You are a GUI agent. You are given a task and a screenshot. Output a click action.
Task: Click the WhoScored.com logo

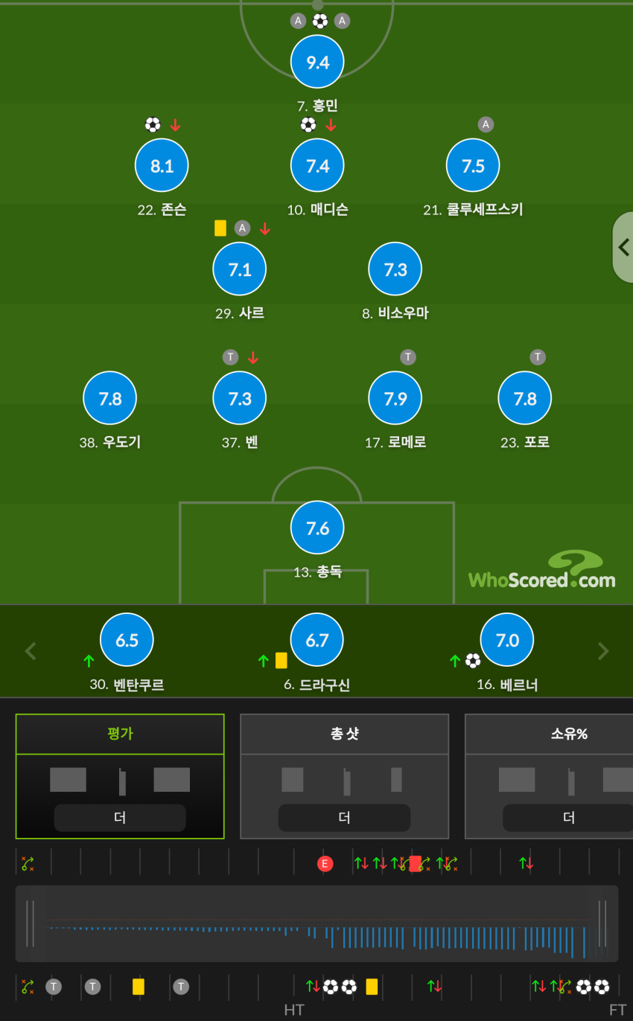coord(542,570)
